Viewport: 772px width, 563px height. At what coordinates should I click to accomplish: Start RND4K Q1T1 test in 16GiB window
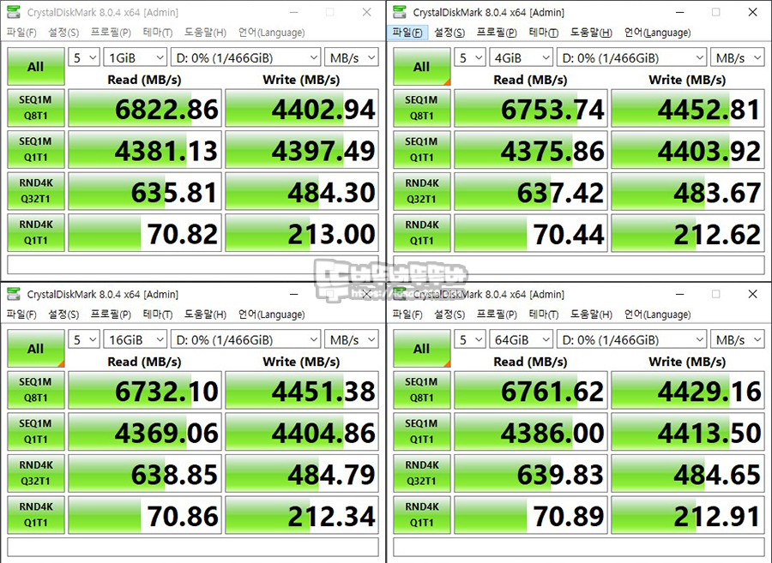click(x=35, y=514)
